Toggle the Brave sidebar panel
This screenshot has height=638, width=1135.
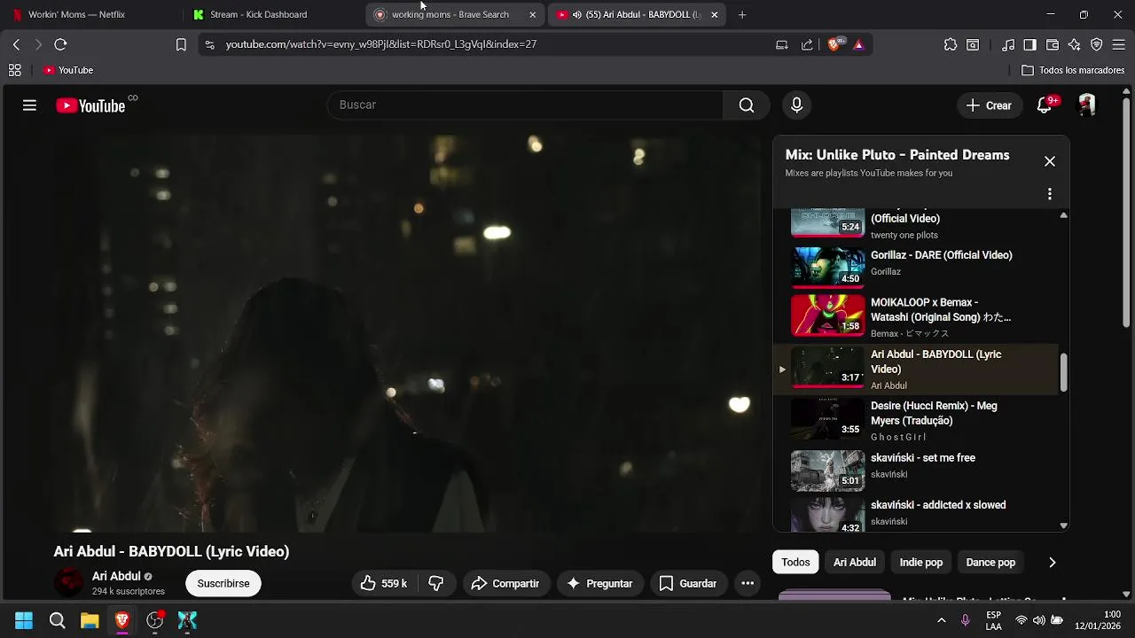[1029, 44]
